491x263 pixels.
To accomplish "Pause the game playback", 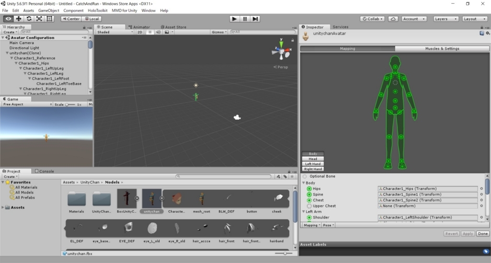I will coord(245,19).
